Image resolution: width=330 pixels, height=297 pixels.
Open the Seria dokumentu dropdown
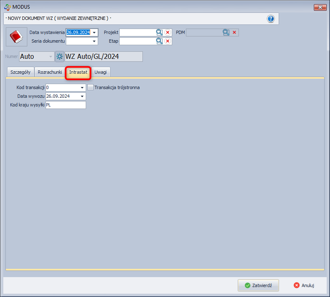point(94,41)
